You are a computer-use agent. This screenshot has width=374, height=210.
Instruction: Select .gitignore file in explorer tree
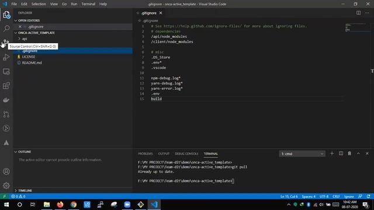pos(73,51)
